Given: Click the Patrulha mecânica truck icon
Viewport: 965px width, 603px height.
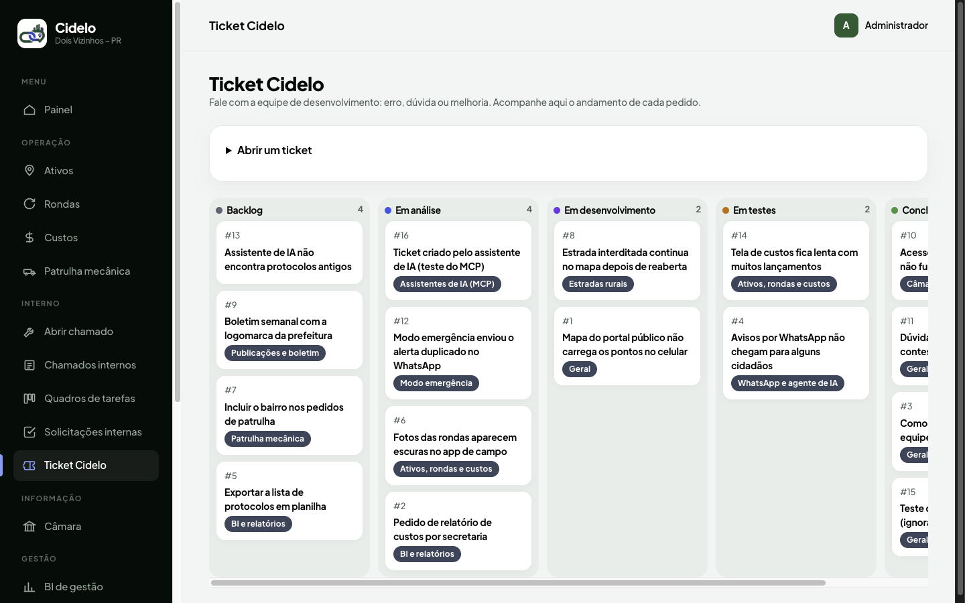Looking at the screenshot, I should click(29, 271).
